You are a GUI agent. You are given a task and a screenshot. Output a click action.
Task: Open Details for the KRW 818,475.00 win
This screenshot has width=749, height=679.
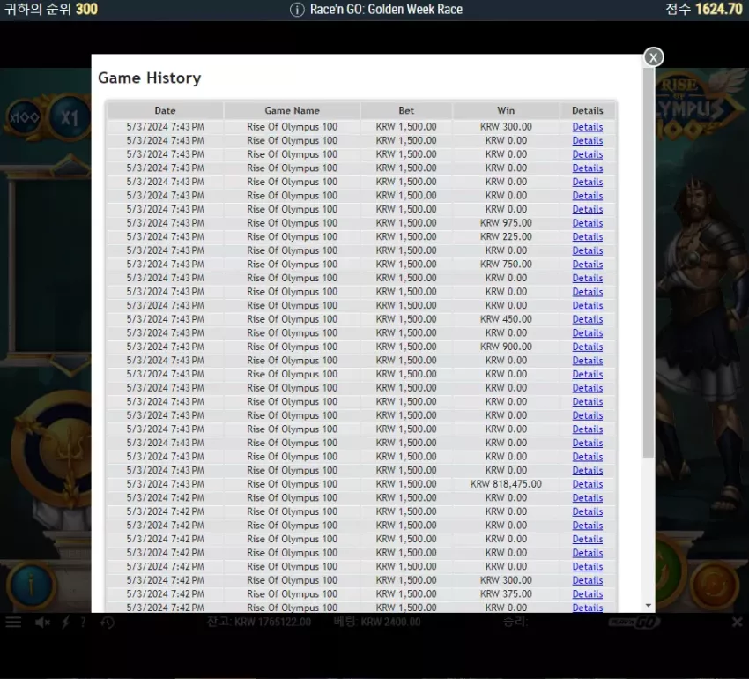click(x=588, y=484)
